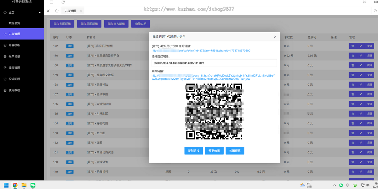Open File Explorer from the taskbar
378x189 pixels.
tap(24, 185)
